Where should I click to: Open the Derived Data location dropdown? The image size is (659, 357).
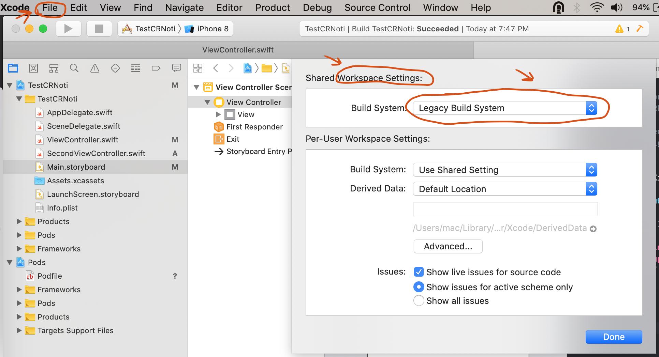[x=505, y=189]
